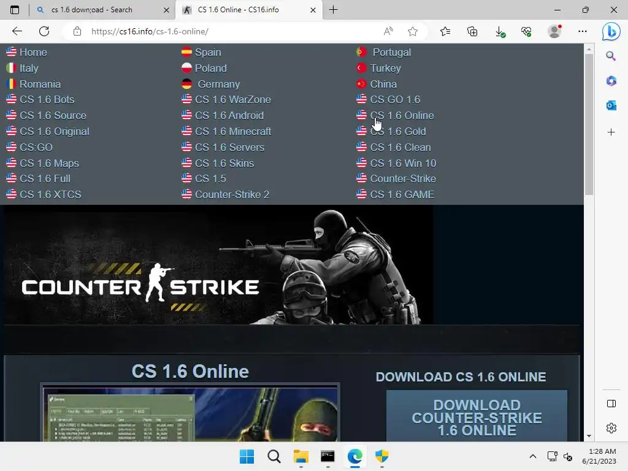Show hidden system tray icons chevron
Viewport: 628px width, 471px height.
pyautogui.click(x=533, y=456)
